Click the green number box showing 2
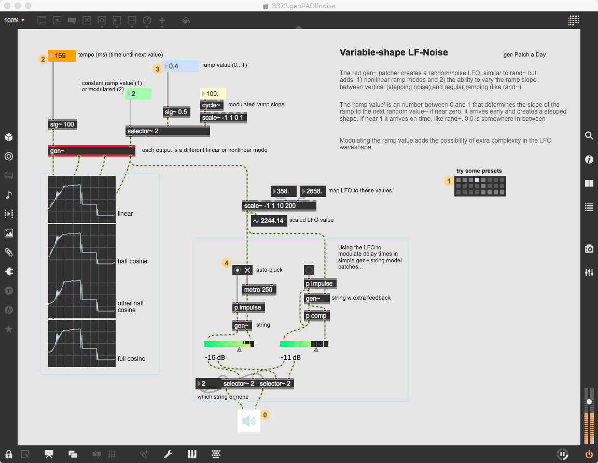Image resolution: width=598 pixels, height=463 pixels. (x=138, y=94)
